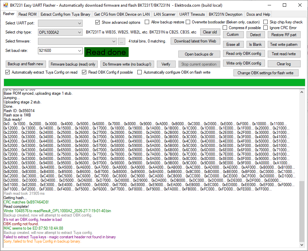Screen dimensions: 308x251
Task: Click the Clear log button
Action: coord(284,64)
